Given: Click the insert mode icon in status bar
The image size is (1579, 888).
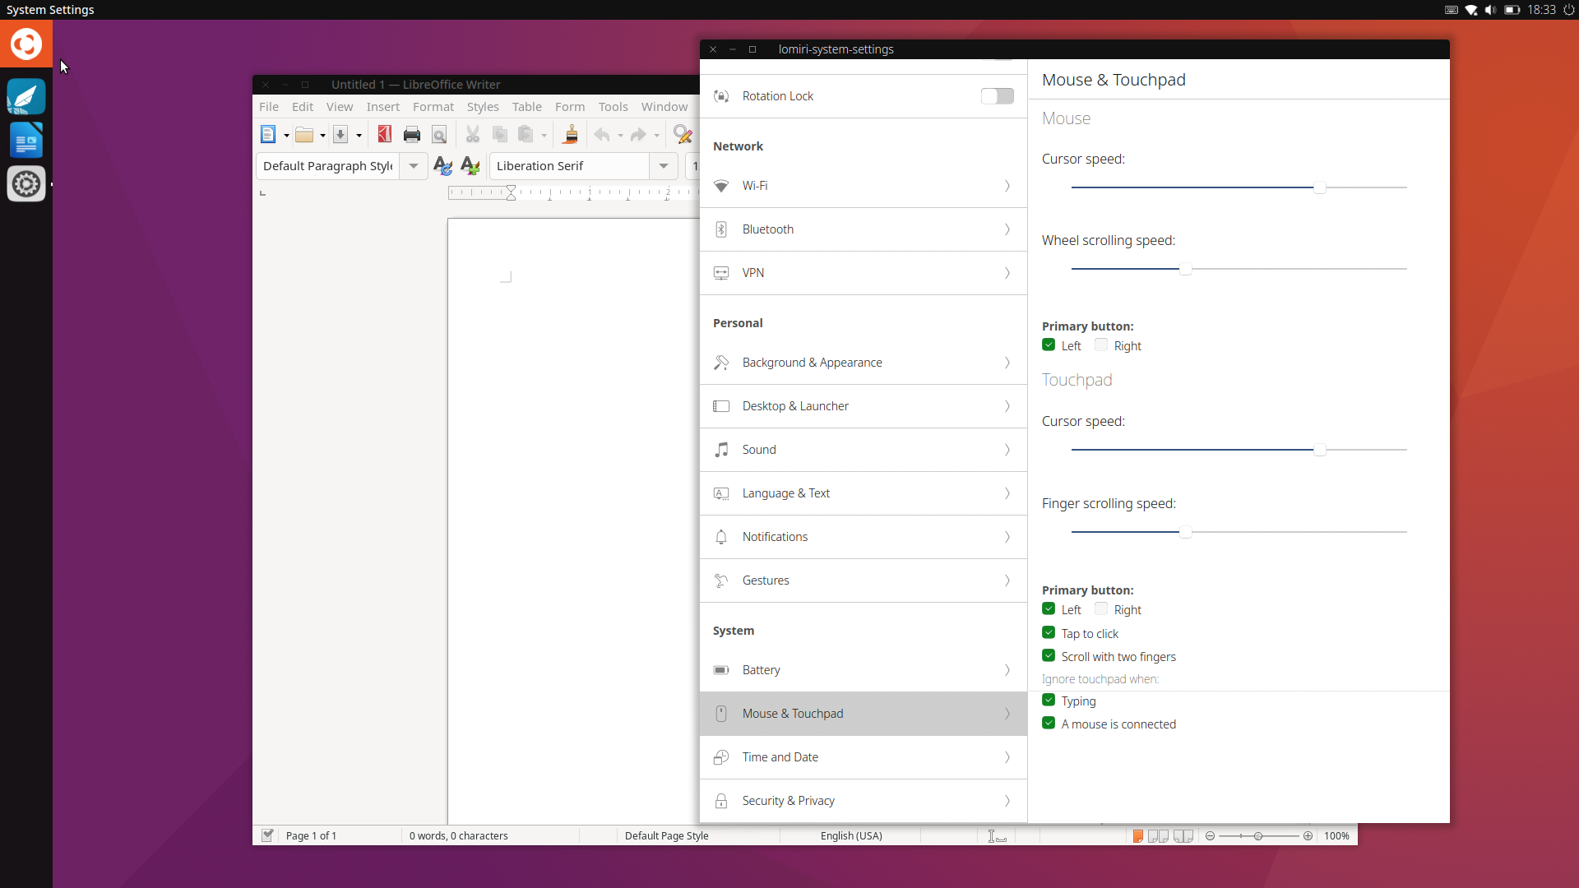Looking at the screenshot, I should 997,836.
